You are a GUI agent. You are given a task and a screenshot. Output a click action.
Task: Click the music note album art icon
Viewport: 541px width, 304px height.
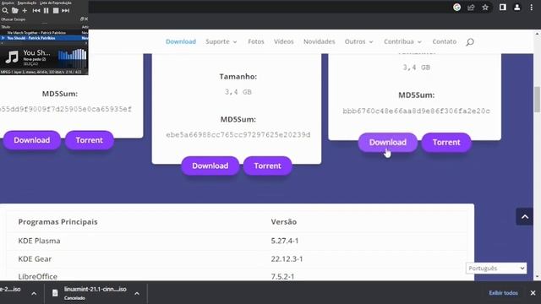(x=11, y=57)
